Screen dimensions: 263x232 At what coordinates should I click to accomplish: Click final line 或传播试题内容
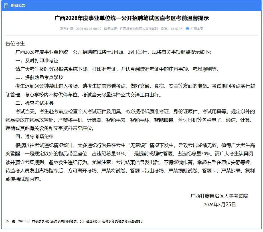(23, 179)
